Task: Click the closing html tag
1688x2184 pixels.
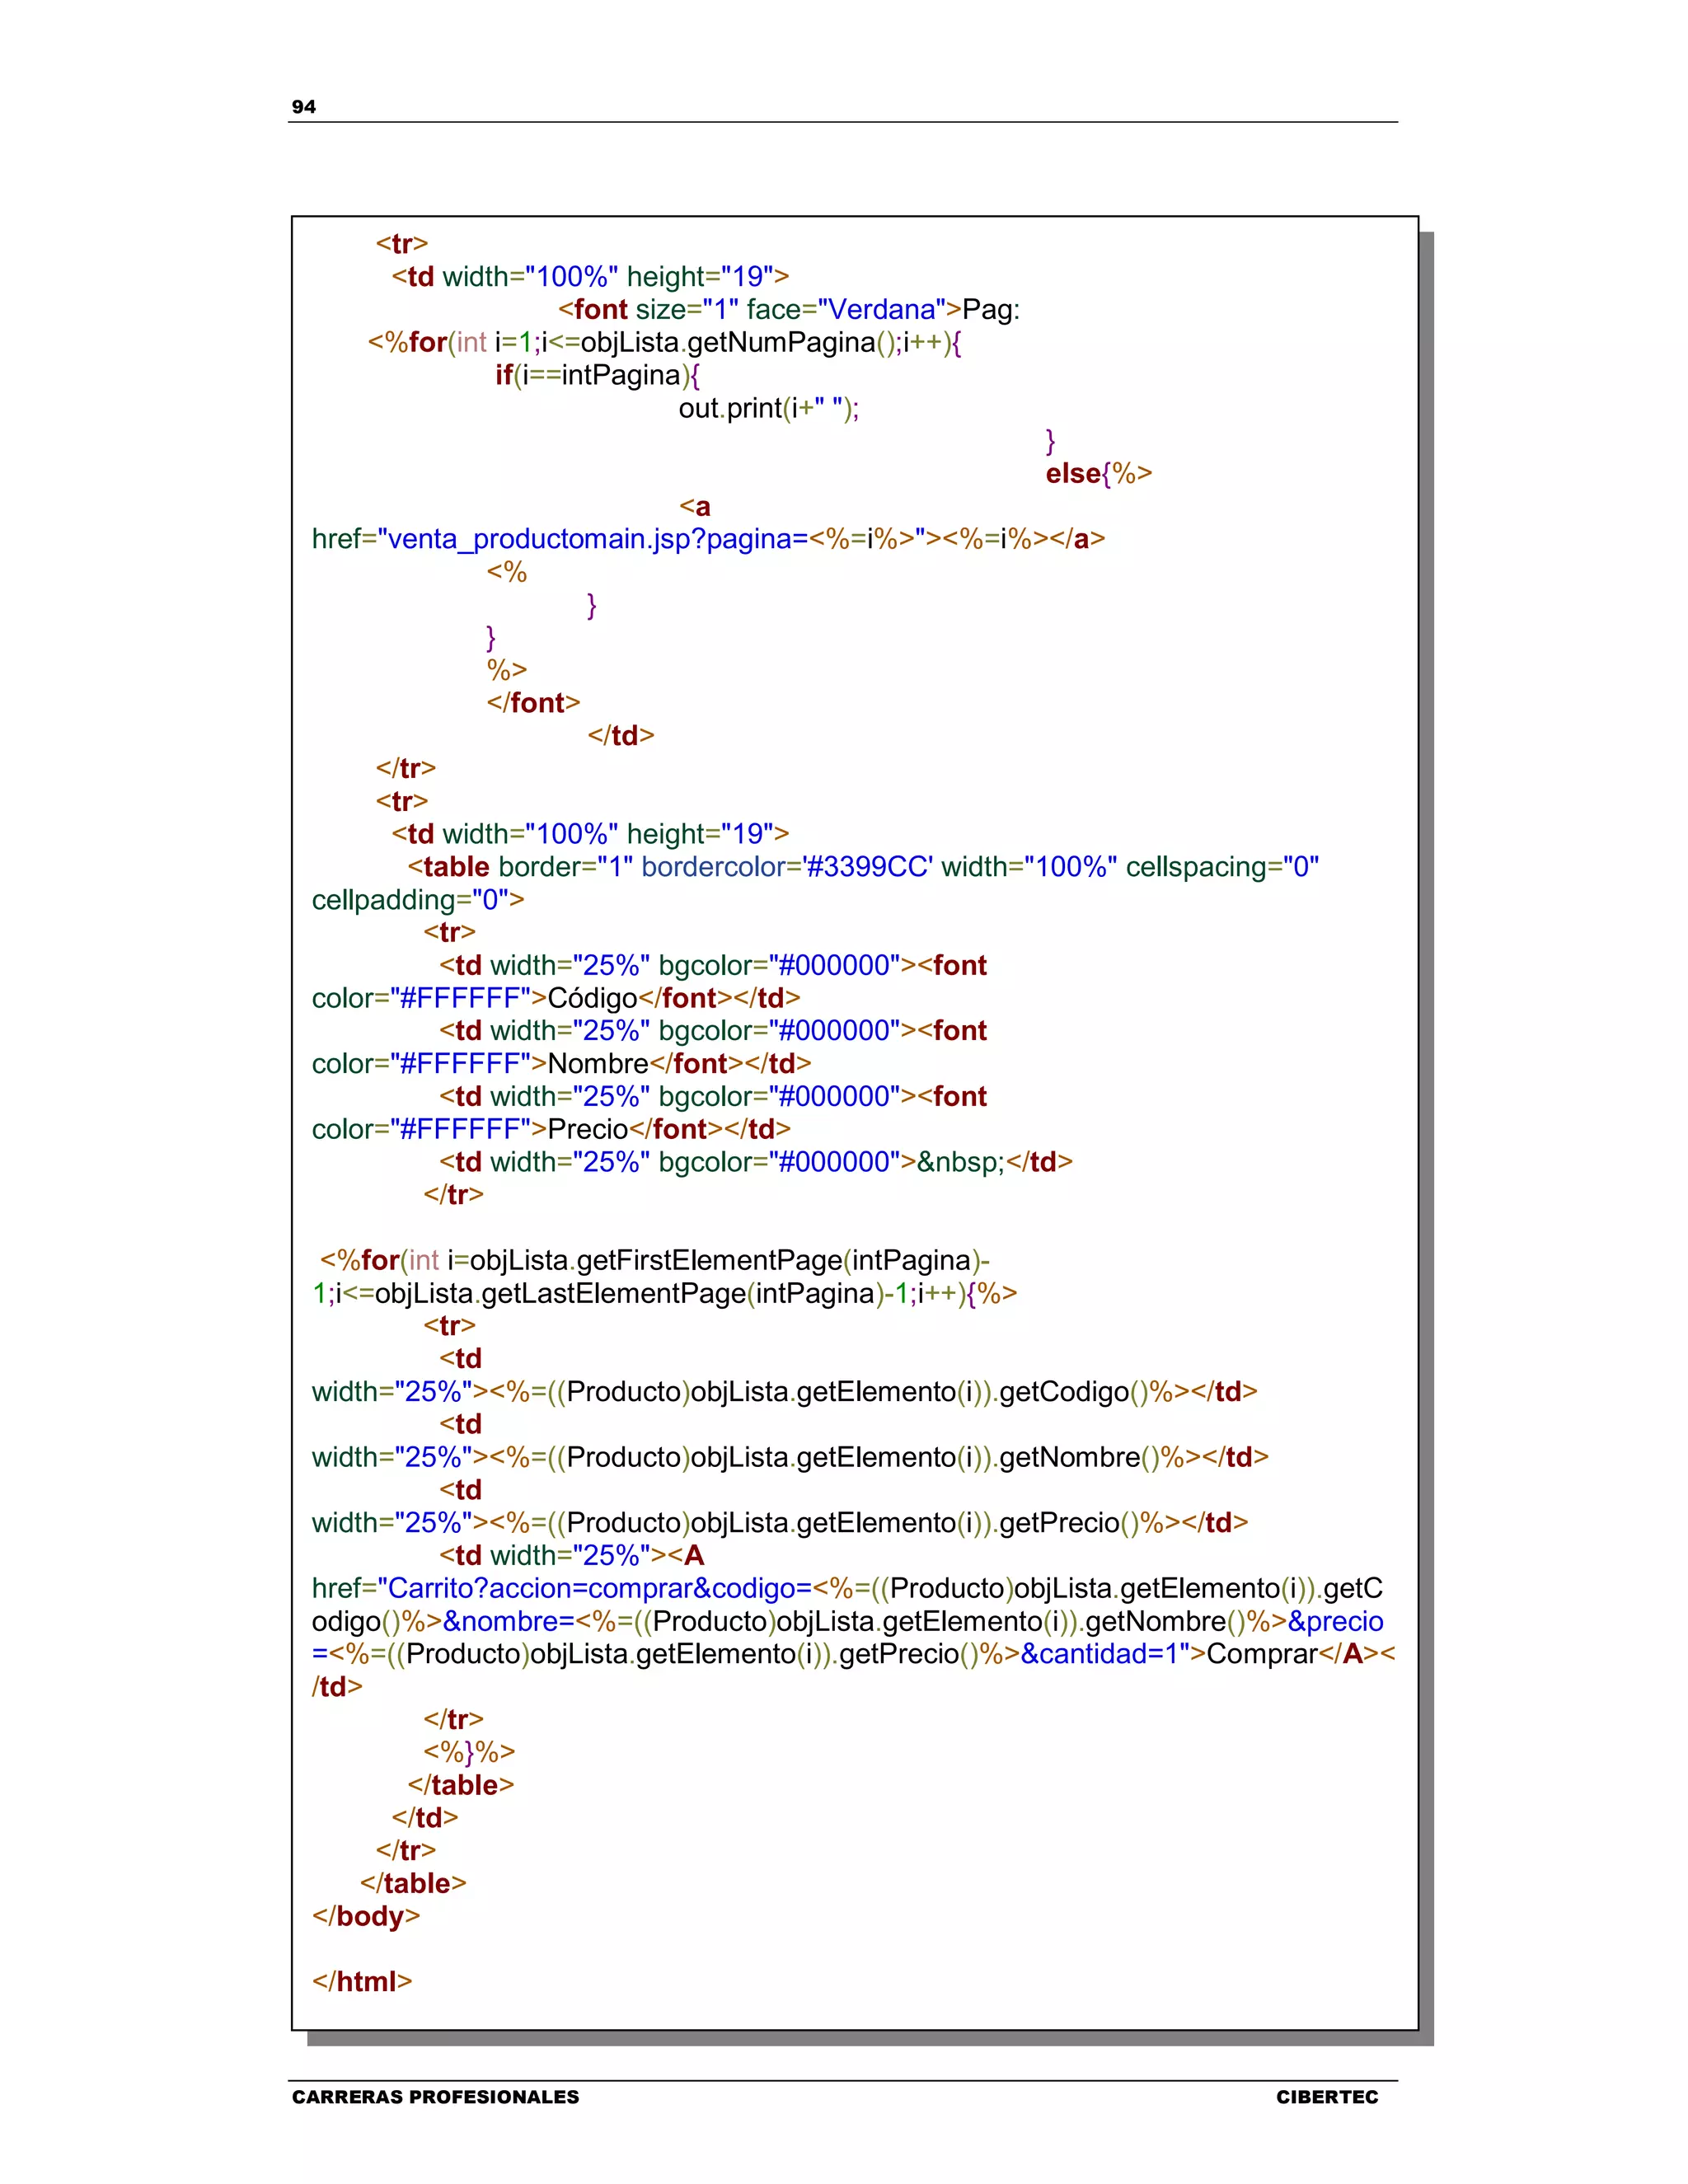Action: pyautogui.click(x=362, y=1981)
